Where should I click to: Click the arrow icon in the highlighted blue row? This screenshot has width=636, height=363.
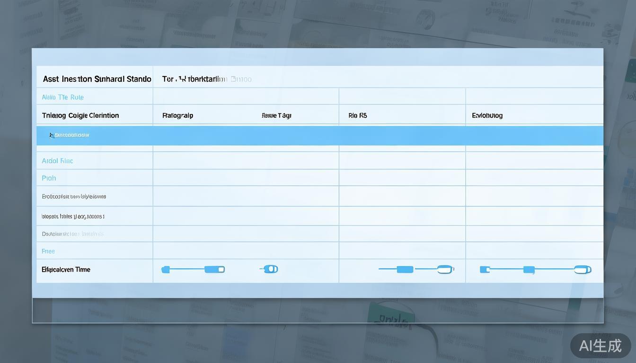point(52,135)
